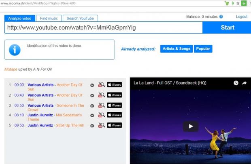This screenshot has width=251, height=164.
Task: Open iTunes badge for Mia Sebastian's Theme
Action: 114,115
